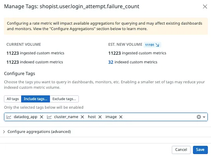Click the down-arrow trend icon next to 11191
This screenshot has width=211, height=156.
point(157,45)
